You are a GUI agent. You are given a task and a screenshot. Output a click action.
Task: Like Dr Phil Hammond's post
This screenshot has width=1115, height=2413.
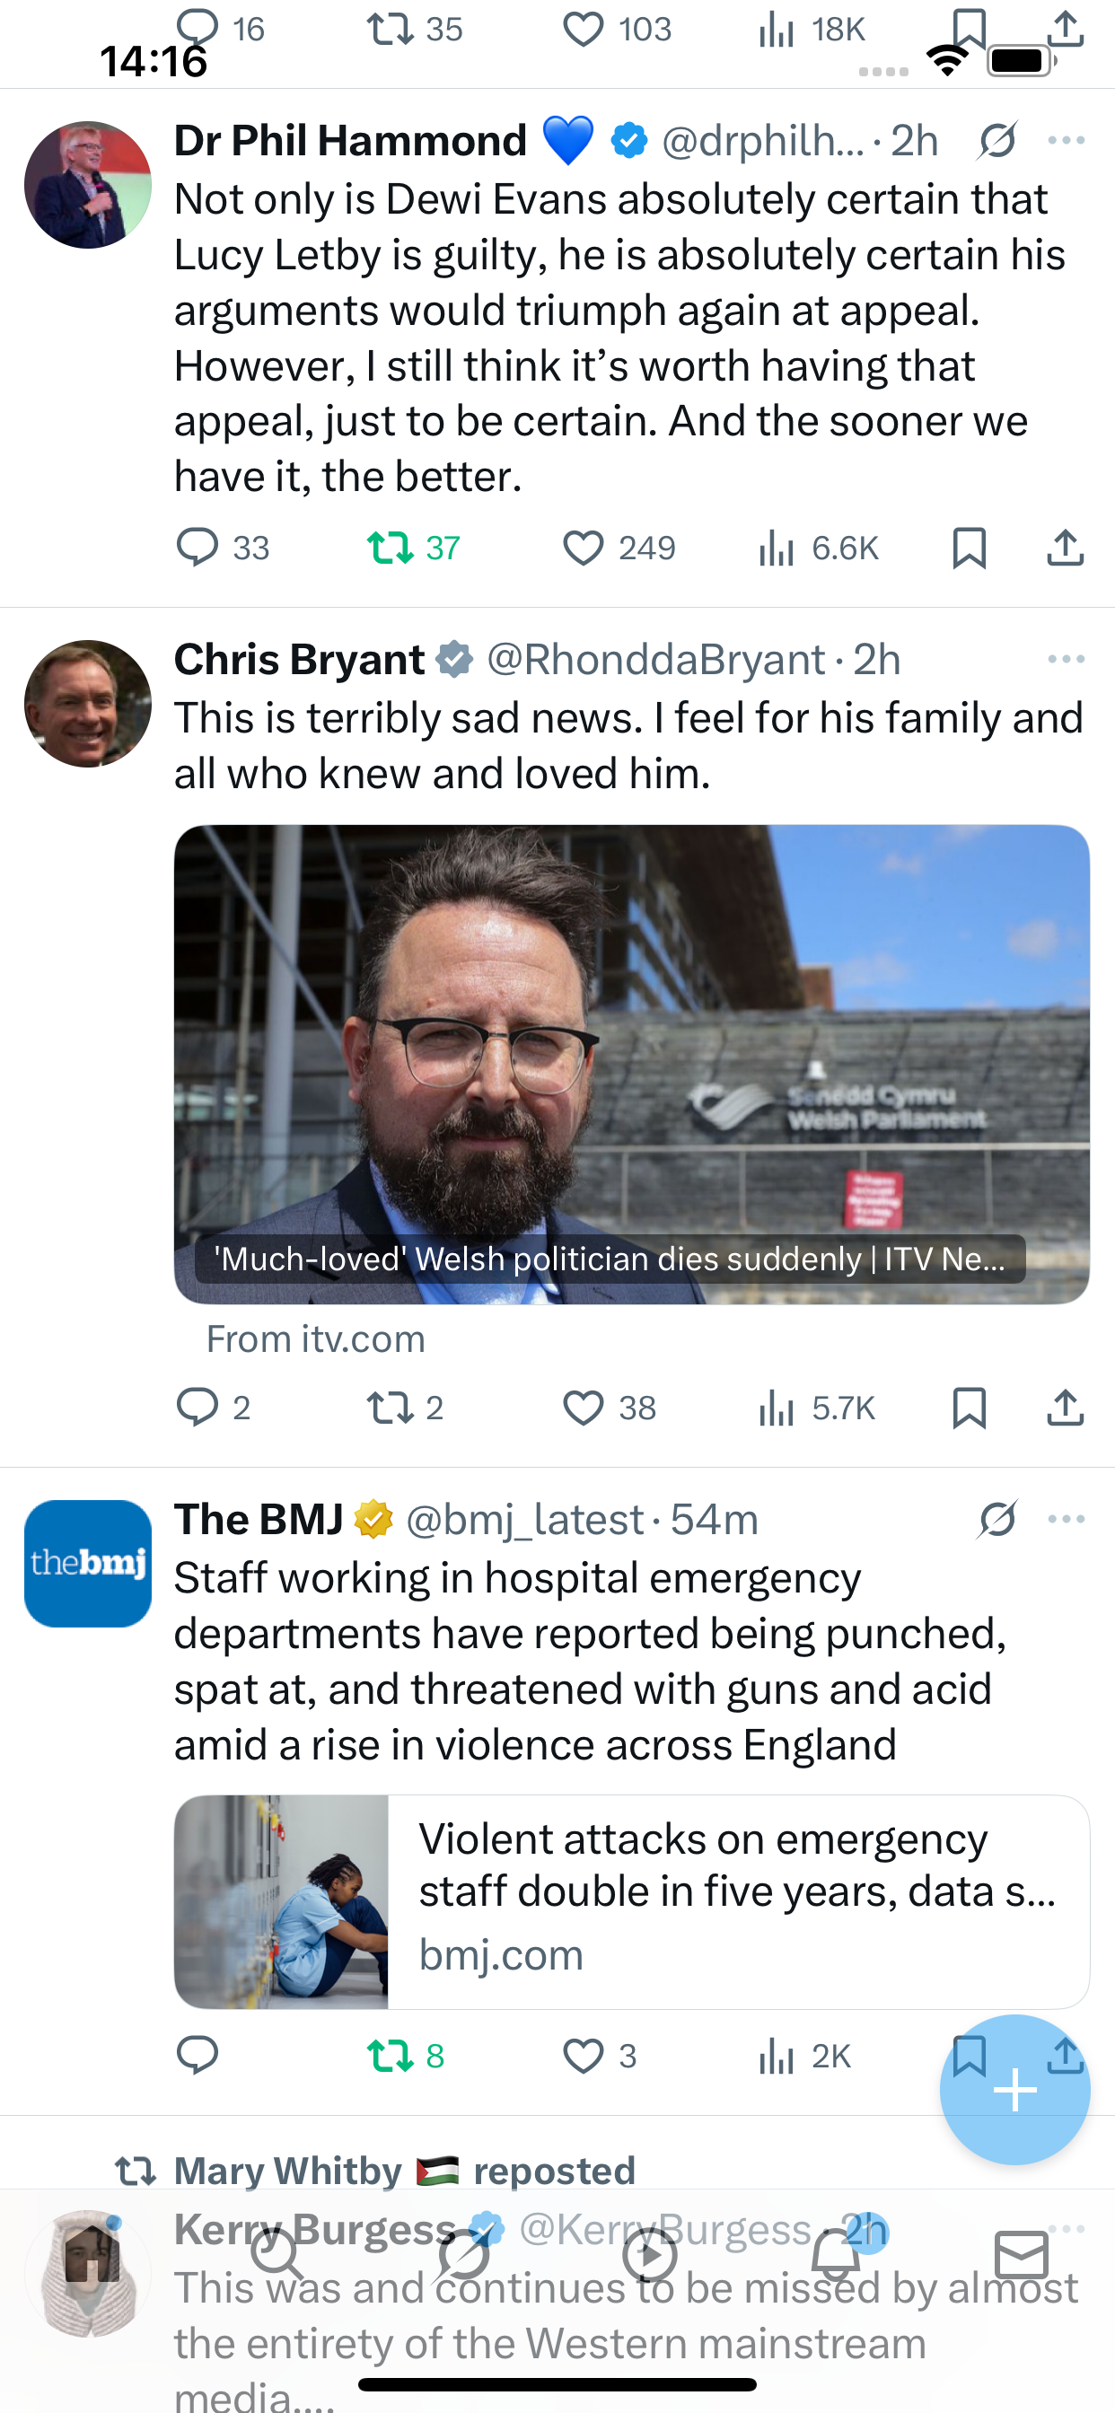tap(583, 547)
